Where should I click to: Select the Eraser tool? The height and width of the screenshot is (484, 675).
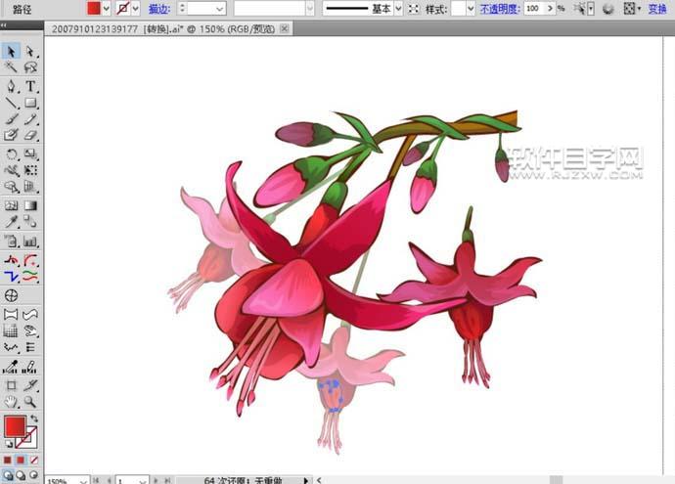30,135
